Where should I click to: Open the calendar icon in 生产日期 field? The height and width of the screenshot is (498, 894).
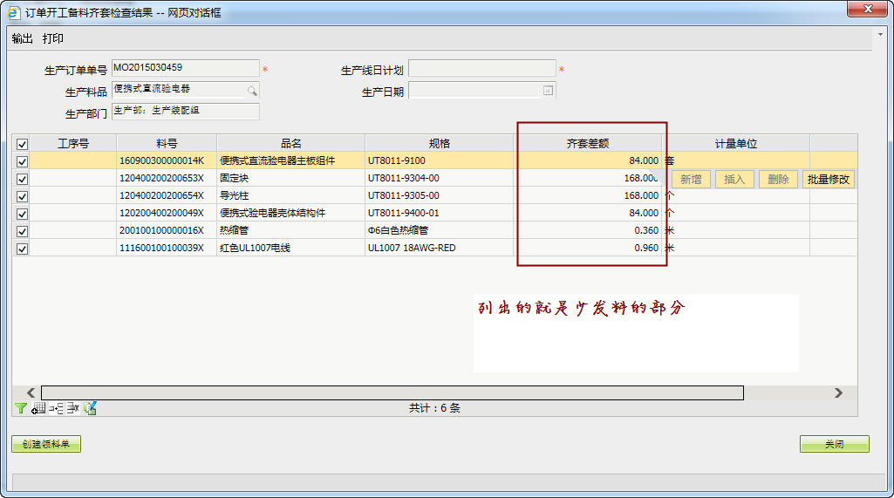coord(548,90)
